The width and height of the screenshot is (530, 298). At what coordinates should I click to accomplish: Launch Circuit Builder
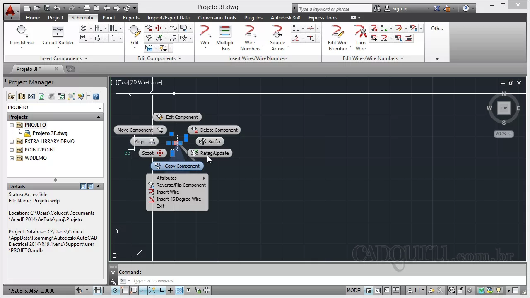[x=58, y=35]
